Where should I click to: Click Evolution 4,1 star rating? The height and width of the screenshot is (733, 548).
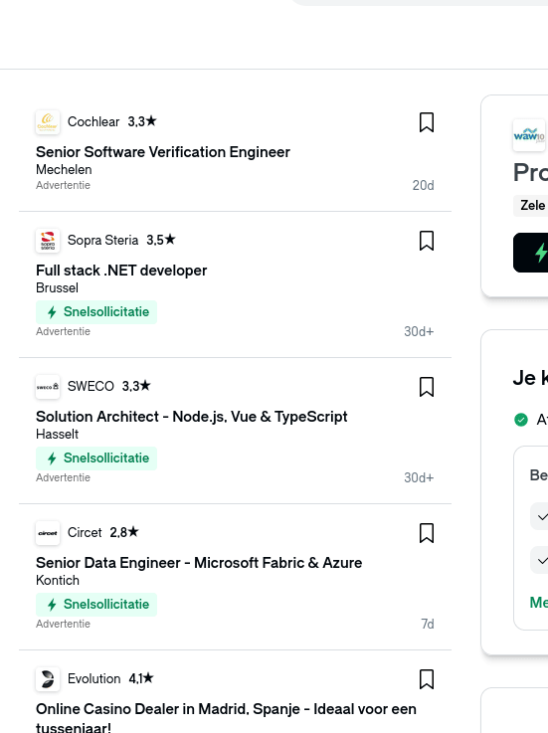click(x=141, y=678)
